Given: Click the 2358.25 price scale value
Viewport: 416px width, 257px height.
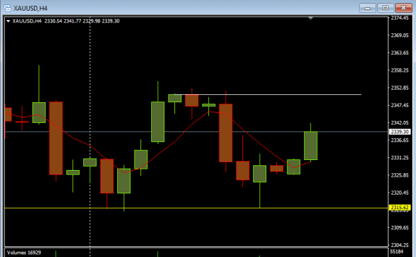Looking at the screenshot, I should (399, 70).
